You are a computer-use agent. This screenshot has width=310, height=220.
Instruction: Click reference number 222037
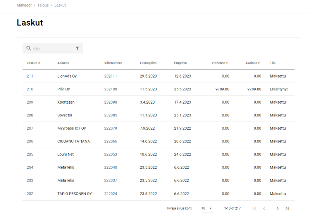click(110, 180)
